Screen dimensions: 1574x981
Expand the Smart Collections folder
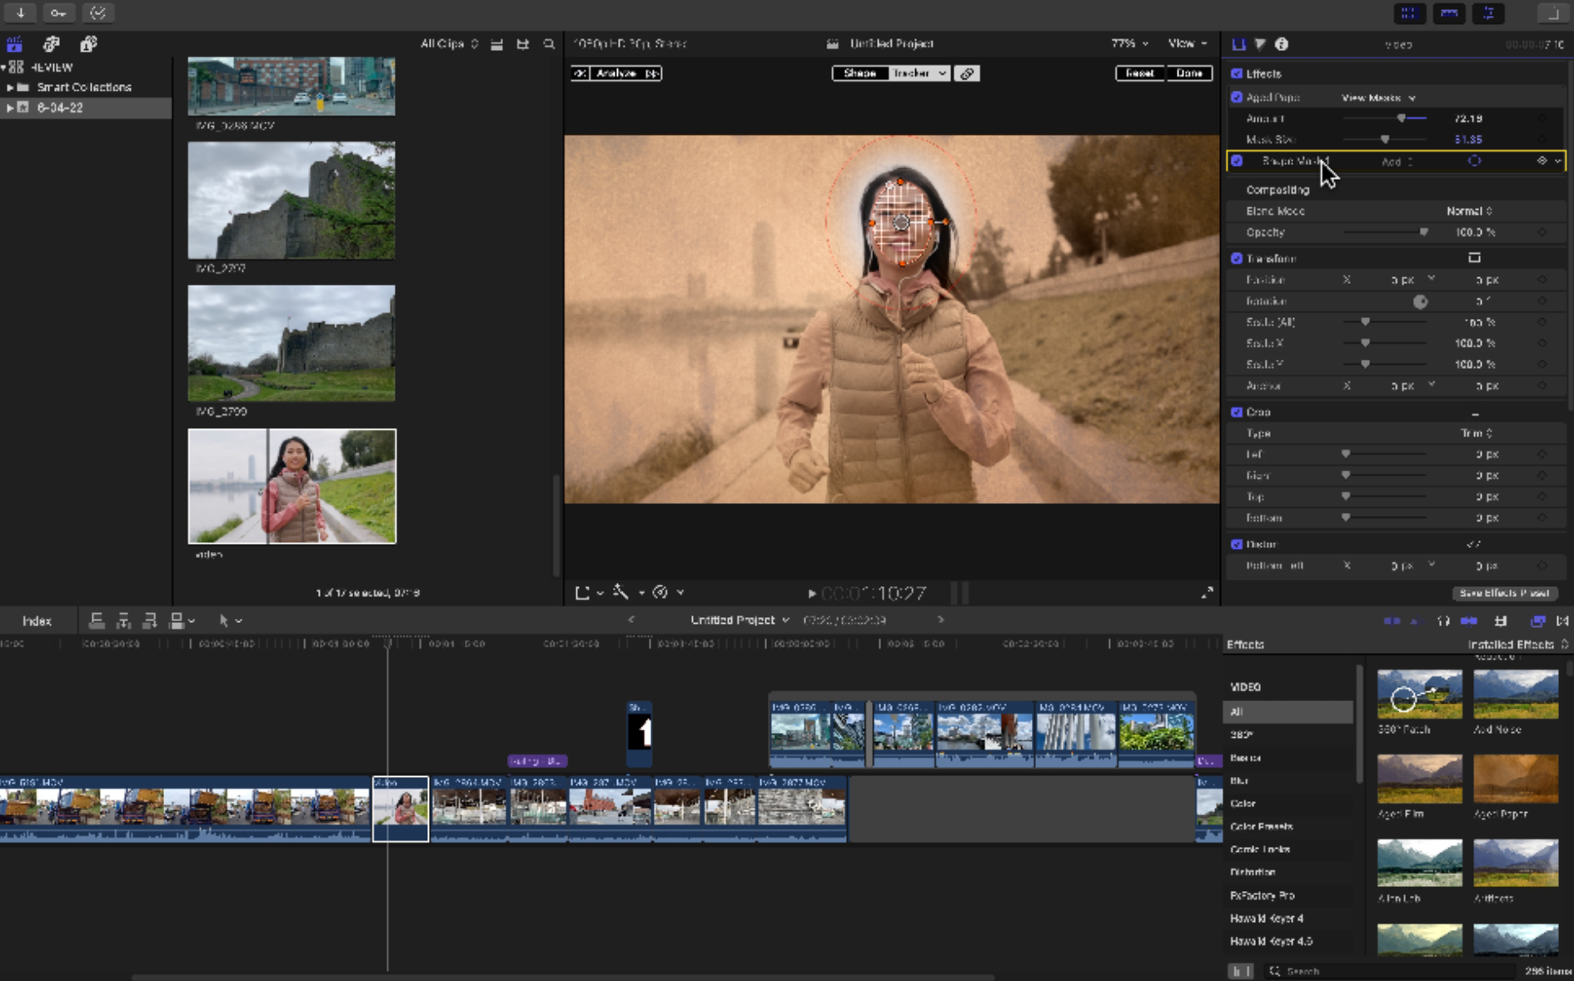pyautogui.click(x=10, y=87)
